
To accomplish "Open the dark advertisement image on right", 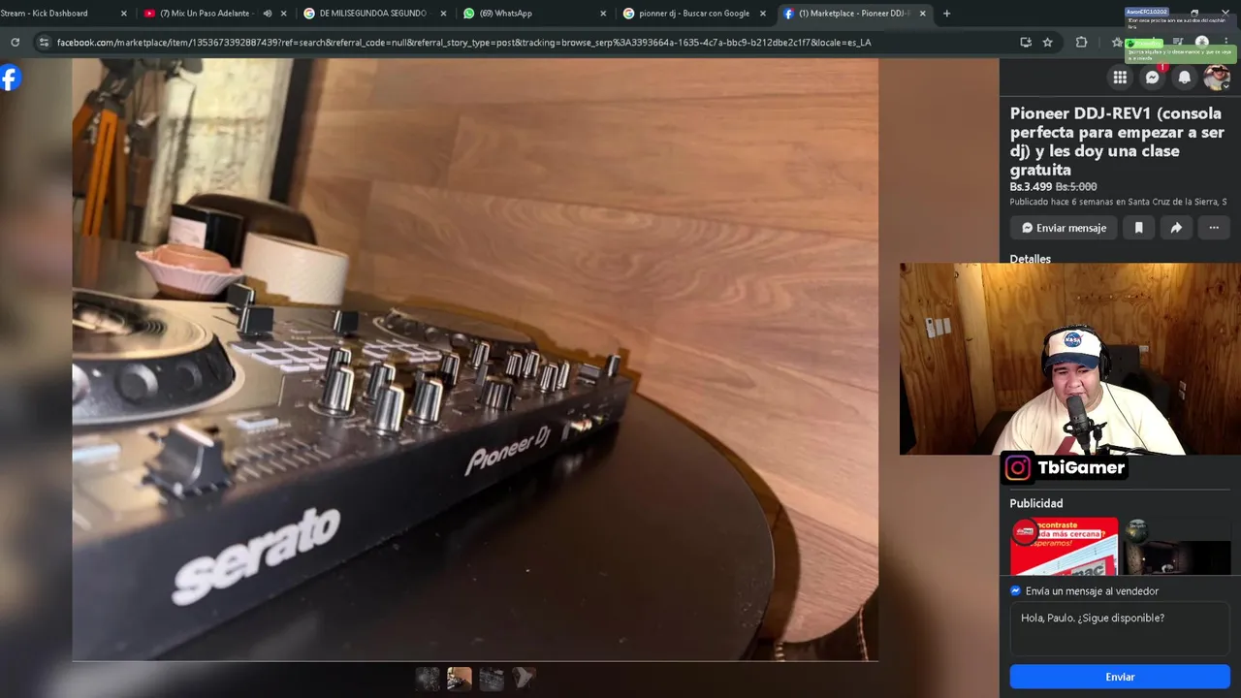I will point(1176,546).
